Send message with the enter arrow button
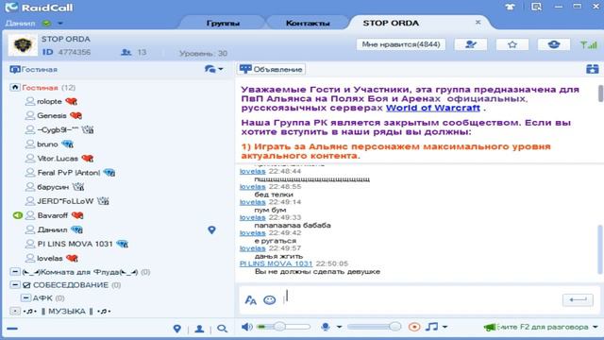604x340 pixels. point(578,299)
